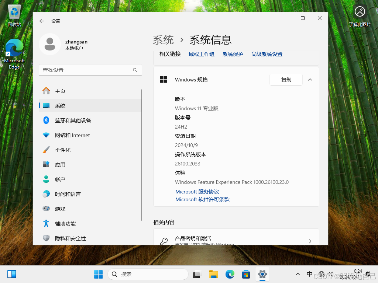Click the 了解此图片 desktop icon

pos(360,15)
